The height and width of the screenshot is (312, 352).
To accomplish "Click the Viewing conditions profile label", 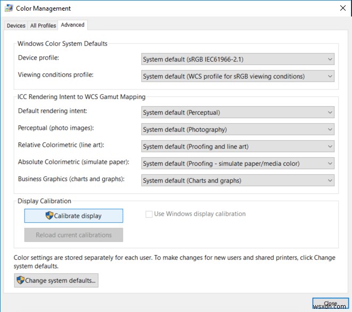I will point(56,75).
